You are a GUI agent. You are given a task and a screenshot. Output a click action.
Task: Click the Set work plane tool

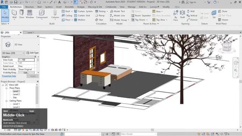tap(214, 14)
